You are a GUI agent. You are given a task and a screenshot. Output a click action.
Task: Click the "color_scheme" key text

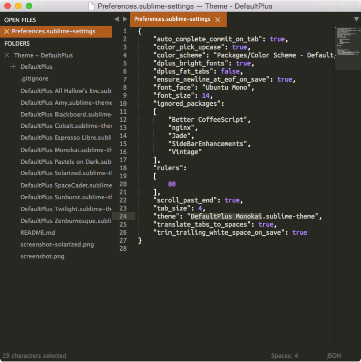point(179,55)
